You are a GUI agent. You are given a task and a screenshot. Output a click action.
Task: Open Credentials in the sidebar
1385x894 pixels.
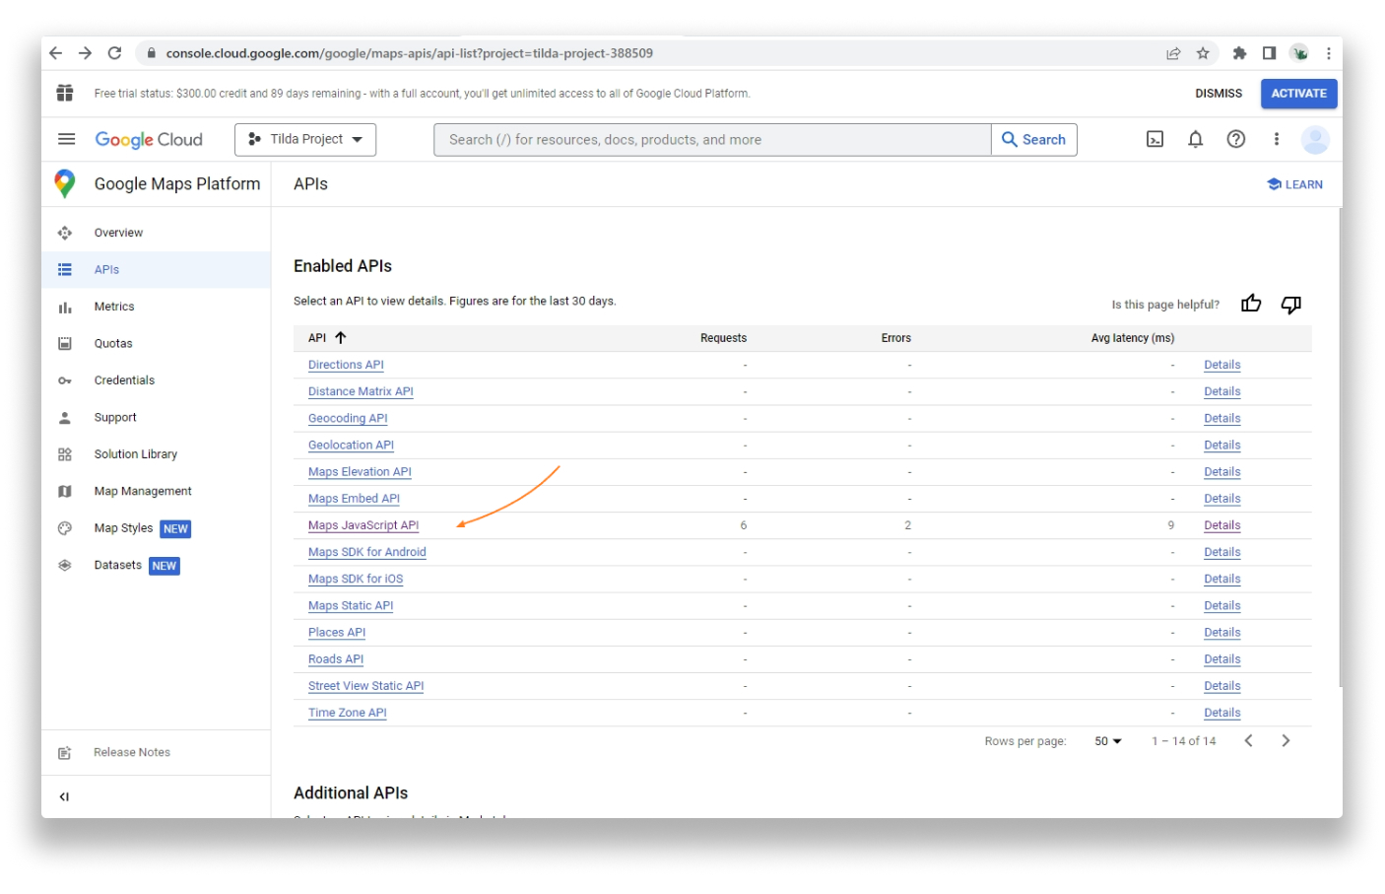(156, 380)
